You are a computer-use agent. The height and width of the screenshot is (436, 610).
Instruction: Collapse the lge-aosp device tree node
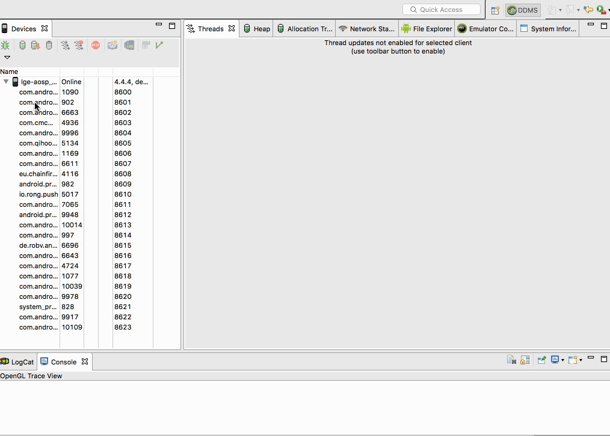point(6,82)
